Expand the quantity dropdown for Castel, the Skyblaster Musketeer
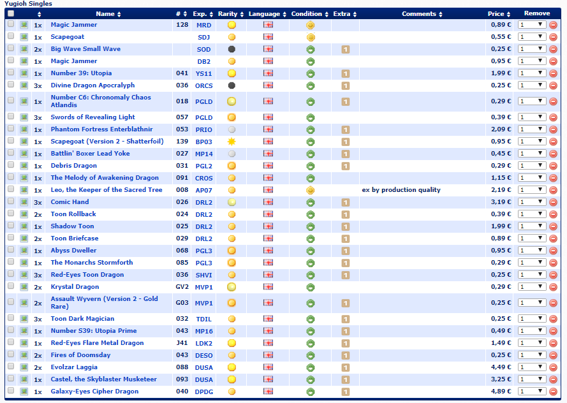567x403 pixels. click(531, 379)
